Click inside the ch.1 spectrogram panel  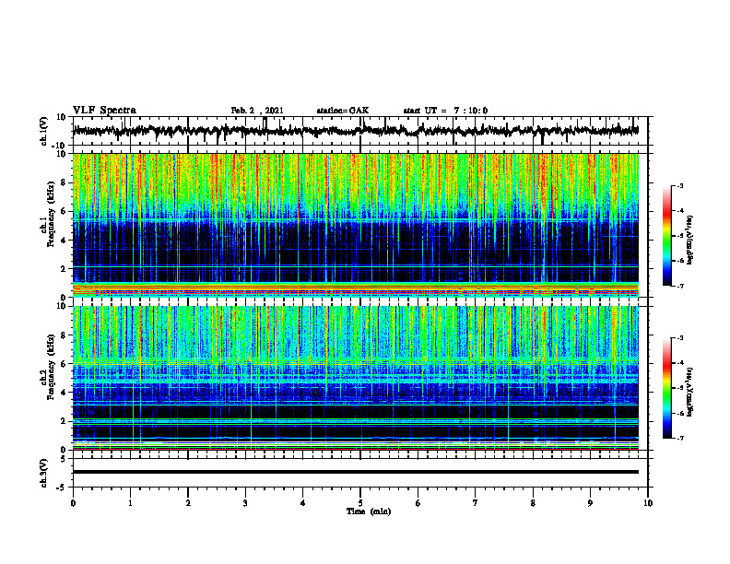(355, 225)
